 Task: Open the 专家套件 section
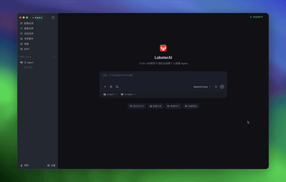coord(27,39)
